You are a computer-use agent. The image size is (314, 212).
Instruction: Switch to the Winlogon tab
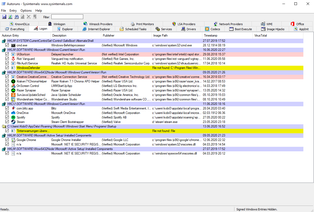[56, 24]
